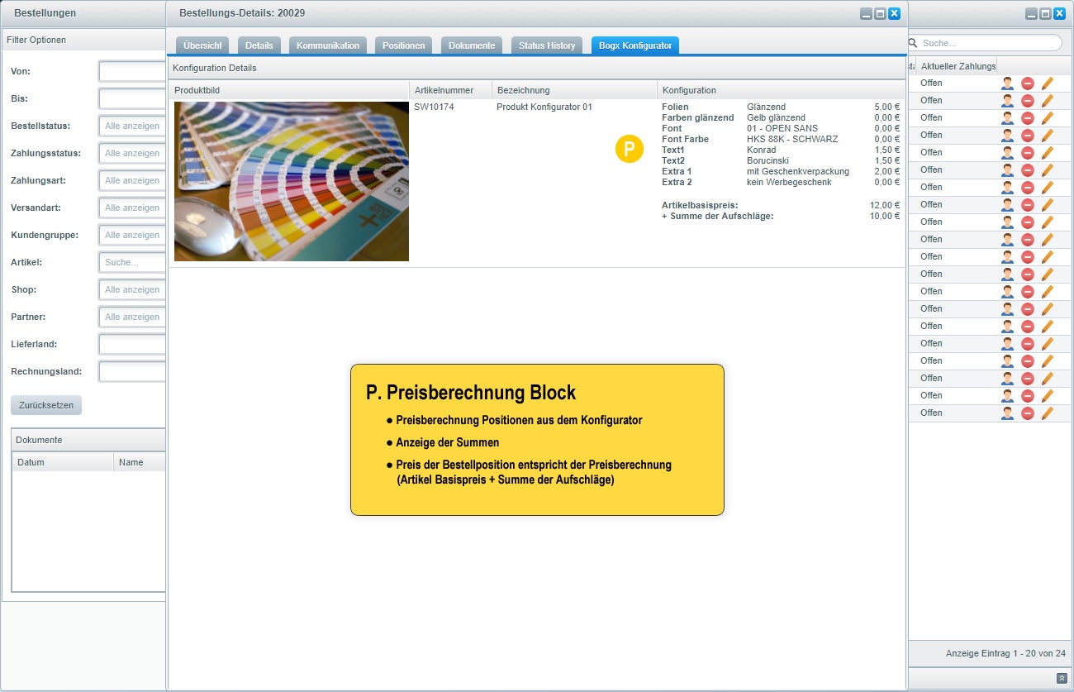Expand the Partner filter combo box
1074x692 pixels.
(x=132, y=317)
